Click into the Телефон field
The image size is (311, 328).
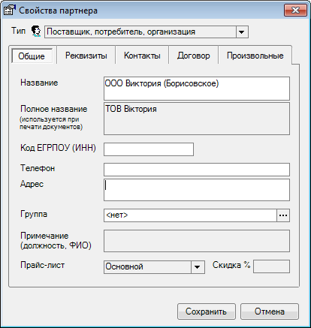pyautogui.click(x=197, y=170)
